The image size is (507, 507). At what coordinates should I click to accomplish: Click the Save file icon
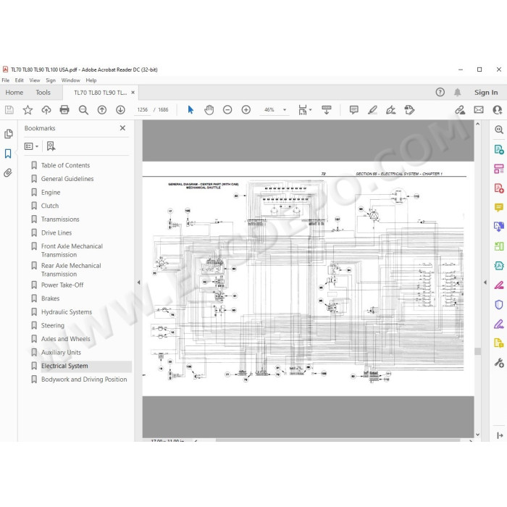click(9, 110)
